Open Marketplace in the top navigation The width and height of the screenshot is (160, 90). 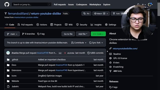[95, 4]
